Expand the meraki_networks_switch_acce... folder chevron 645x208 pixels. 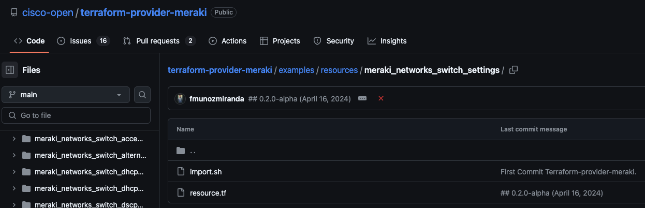(14, 139)
